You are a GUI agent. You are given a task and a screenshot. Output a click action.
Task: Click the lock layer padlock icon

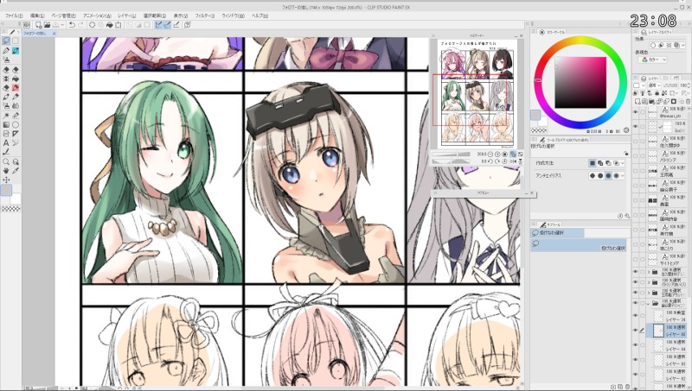[657, 93]
